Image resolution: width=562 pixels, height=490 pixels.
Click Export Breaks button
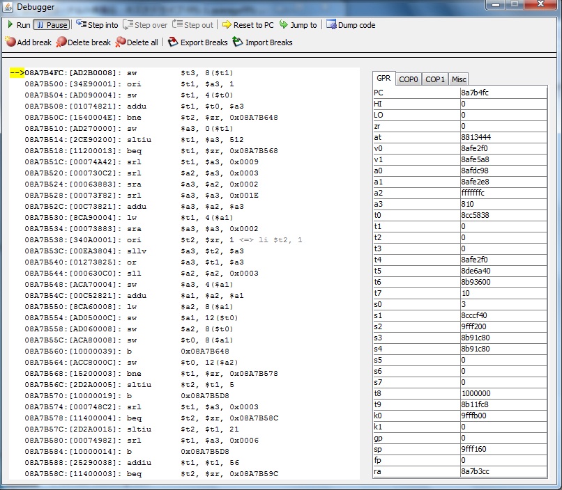198,42
